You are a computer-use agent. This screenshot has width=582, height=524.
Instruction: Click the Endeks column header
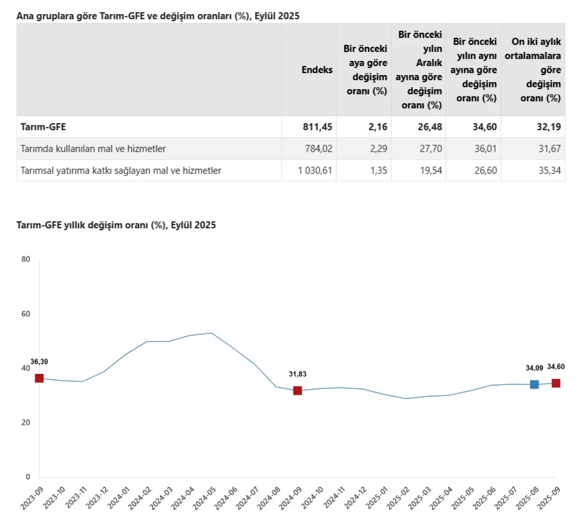point(317,70)
